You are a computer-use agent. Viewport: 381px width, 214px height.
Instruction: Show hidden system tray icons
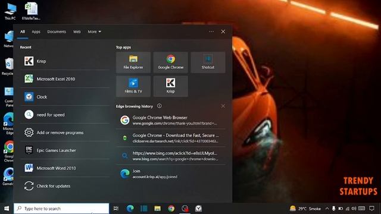327,209
